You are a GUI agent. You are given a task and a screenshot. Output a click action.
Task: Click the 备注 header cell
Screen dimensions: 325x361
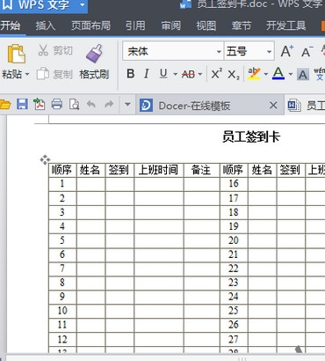(201, 170)
